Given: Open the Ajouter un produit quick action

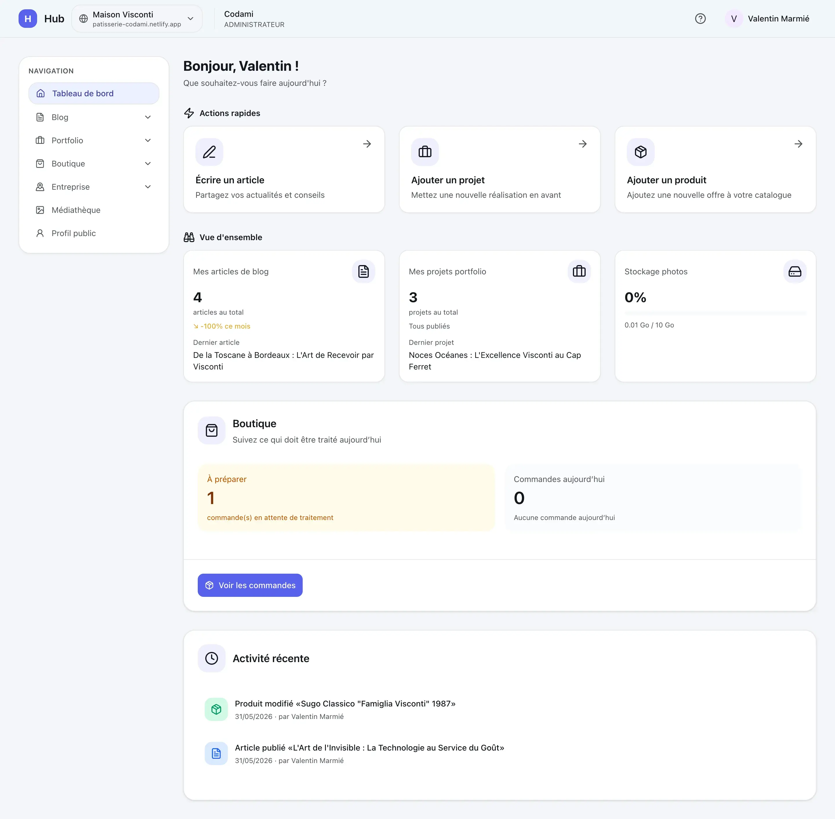Looking at the screenshot, I should coord(716,169).
